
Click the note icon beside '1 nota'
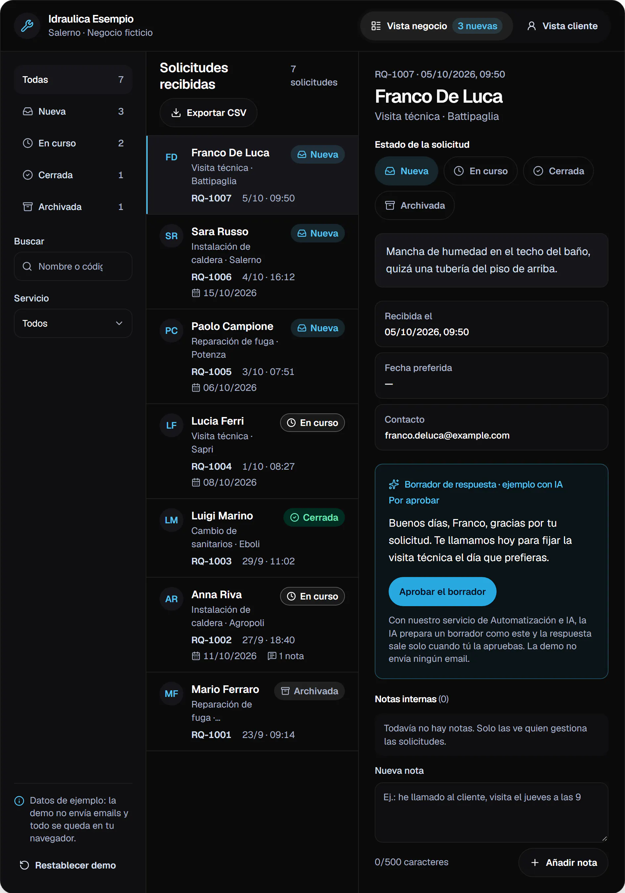click(272, 656)
